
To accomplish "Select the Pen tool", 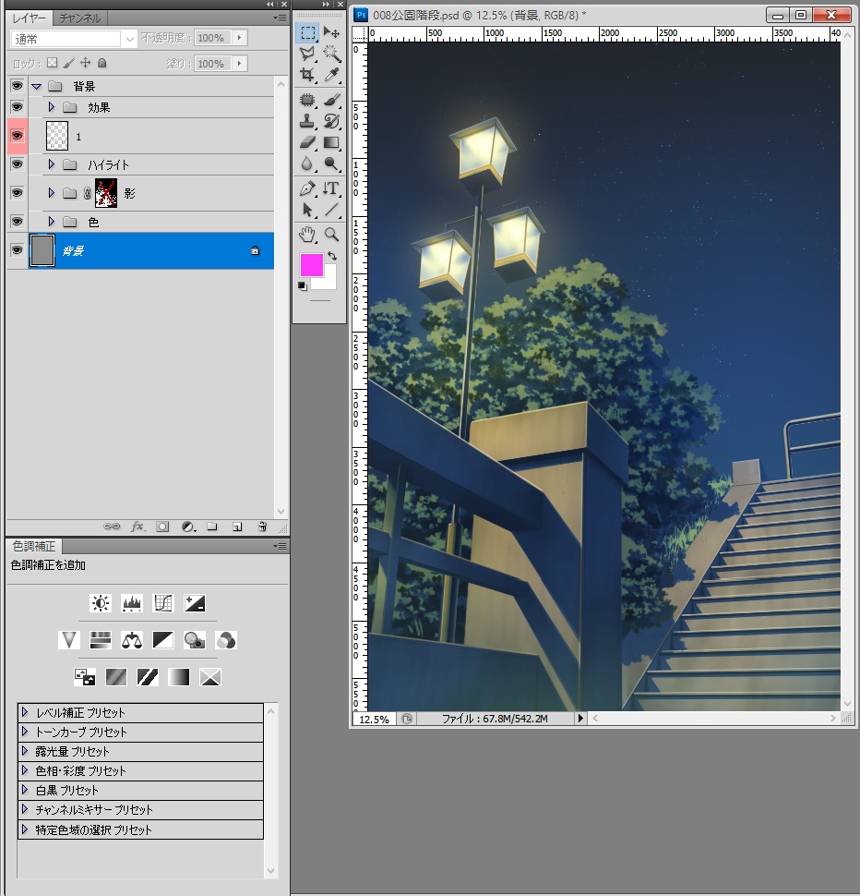I will coord(307,188).
